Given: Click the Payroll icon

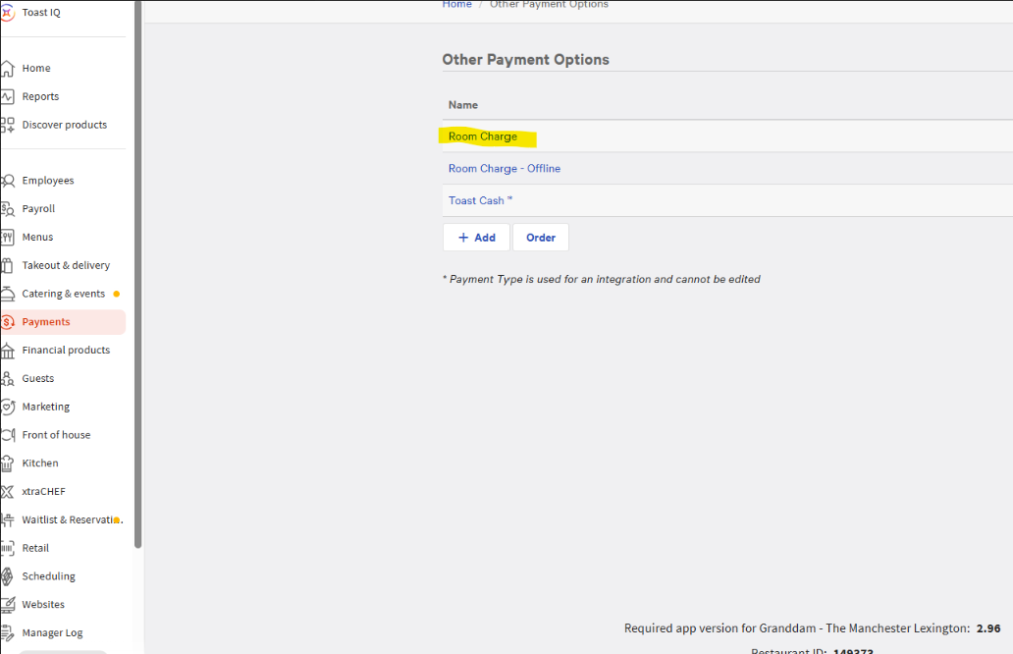Looking at the screenshot, I should click(x=7, y=209).
